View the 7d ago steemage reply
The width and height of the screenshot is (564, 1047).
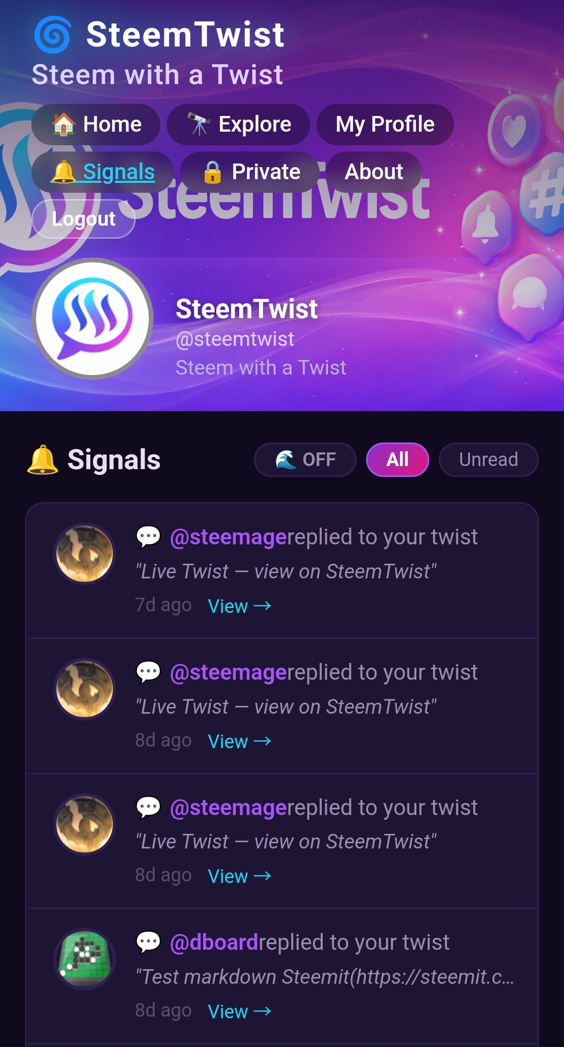click(239, 606)
